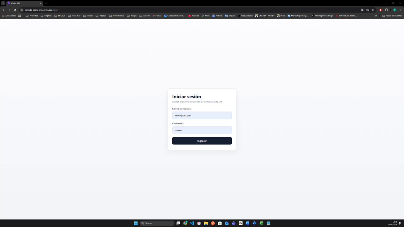
Task: Open Aplicaciones in bookmarks bar
Action: [x=9, y=15]
